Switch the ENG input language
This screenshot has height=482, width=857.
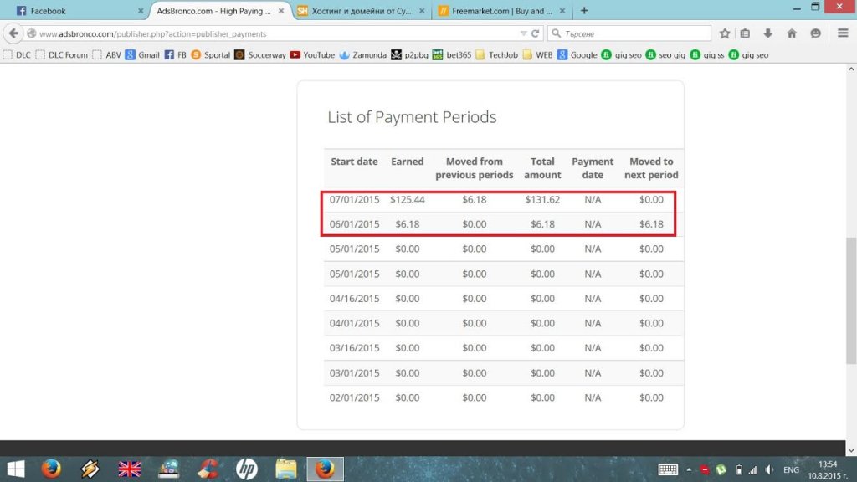(791, 469)
